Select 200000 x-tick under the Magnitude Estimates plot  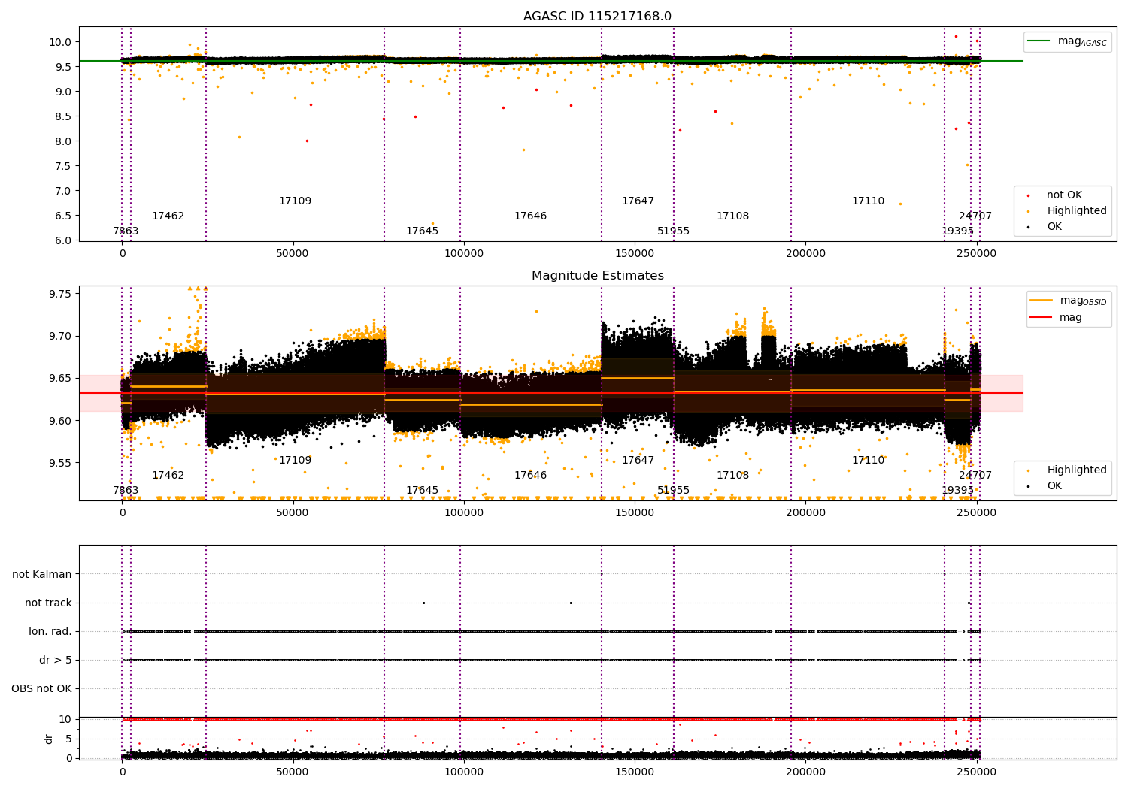805,513
